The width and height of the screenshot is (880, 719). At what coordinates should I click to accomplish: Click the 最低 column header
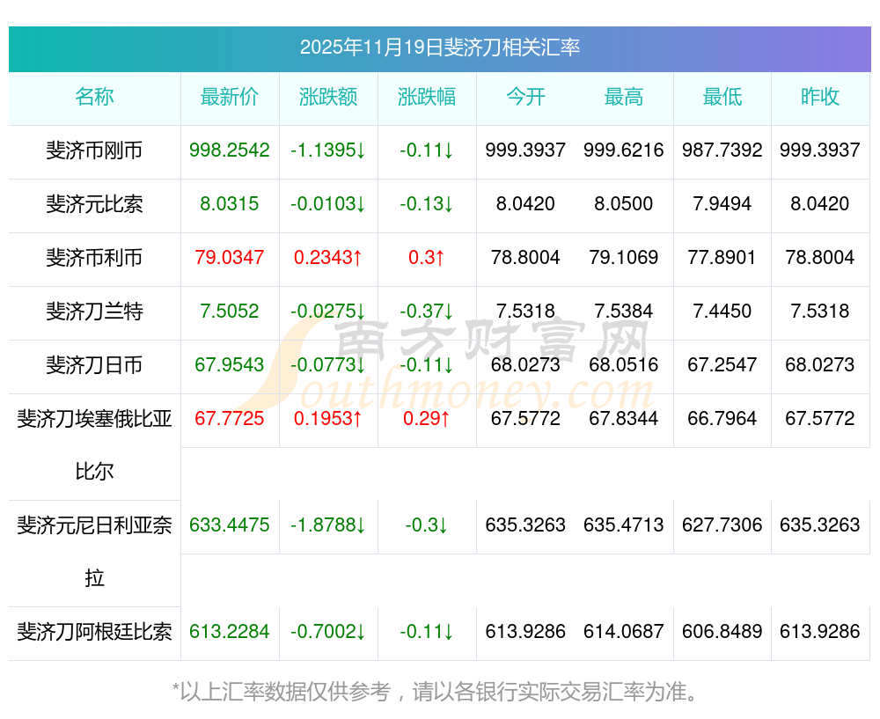[722, 97]
